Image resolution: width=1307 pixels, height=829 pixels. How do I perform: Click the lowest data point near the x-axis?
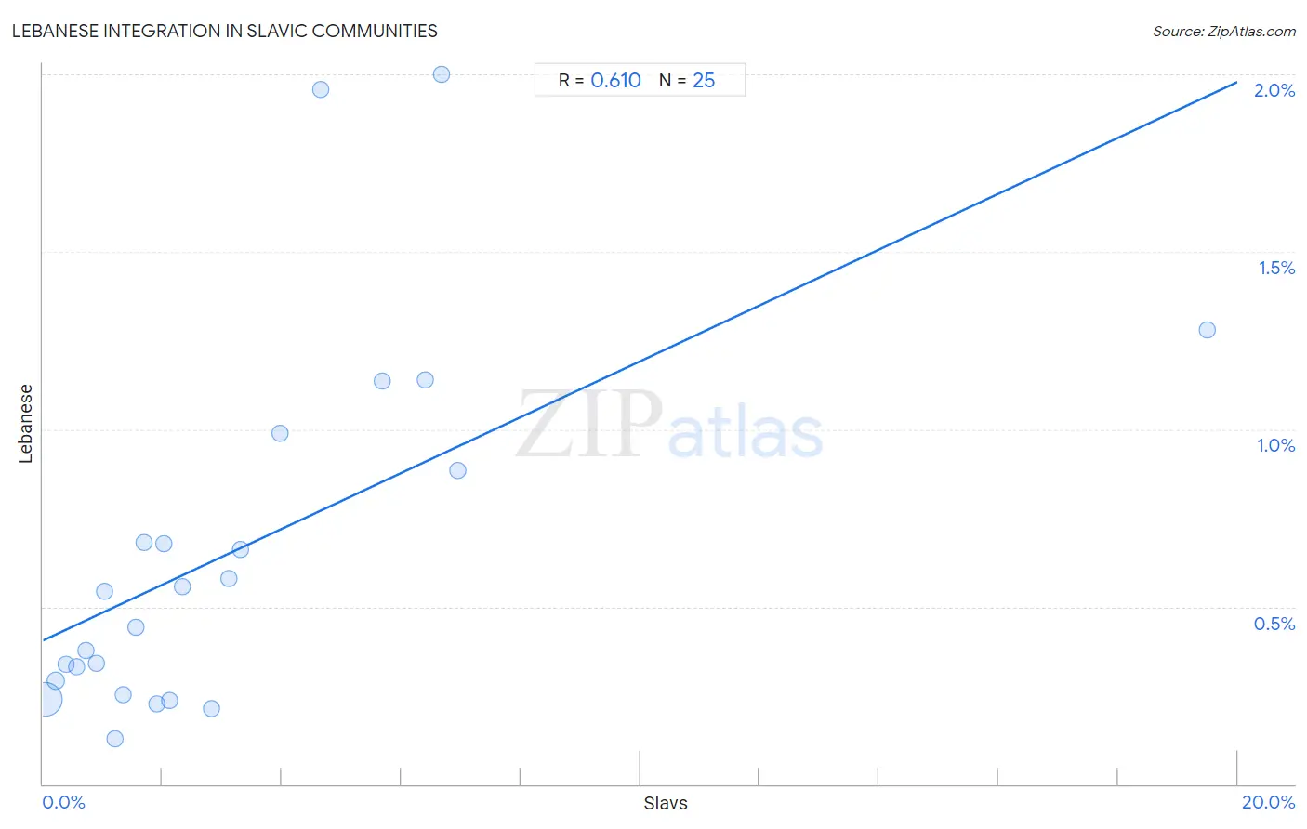click(x=114, y=739)
